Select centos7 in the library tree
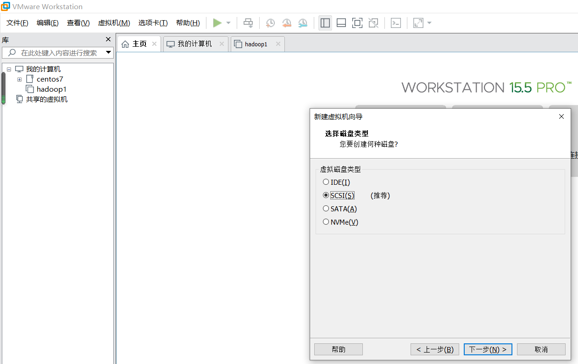Screen dimensions: 578x364 tap(50, 79)
